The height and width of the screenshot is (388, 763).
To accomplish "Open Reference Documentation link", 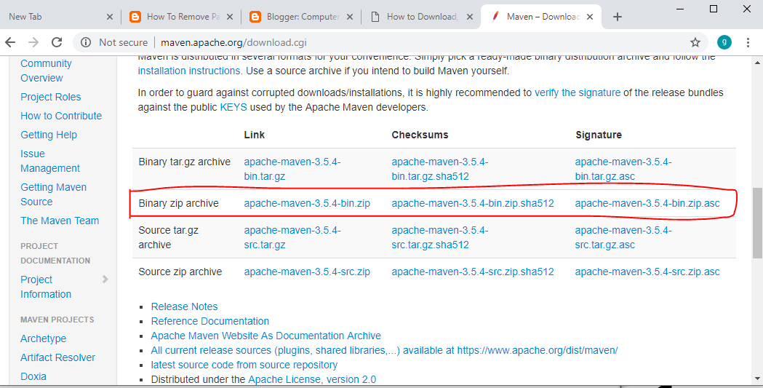I will click(x=210, y=321).
